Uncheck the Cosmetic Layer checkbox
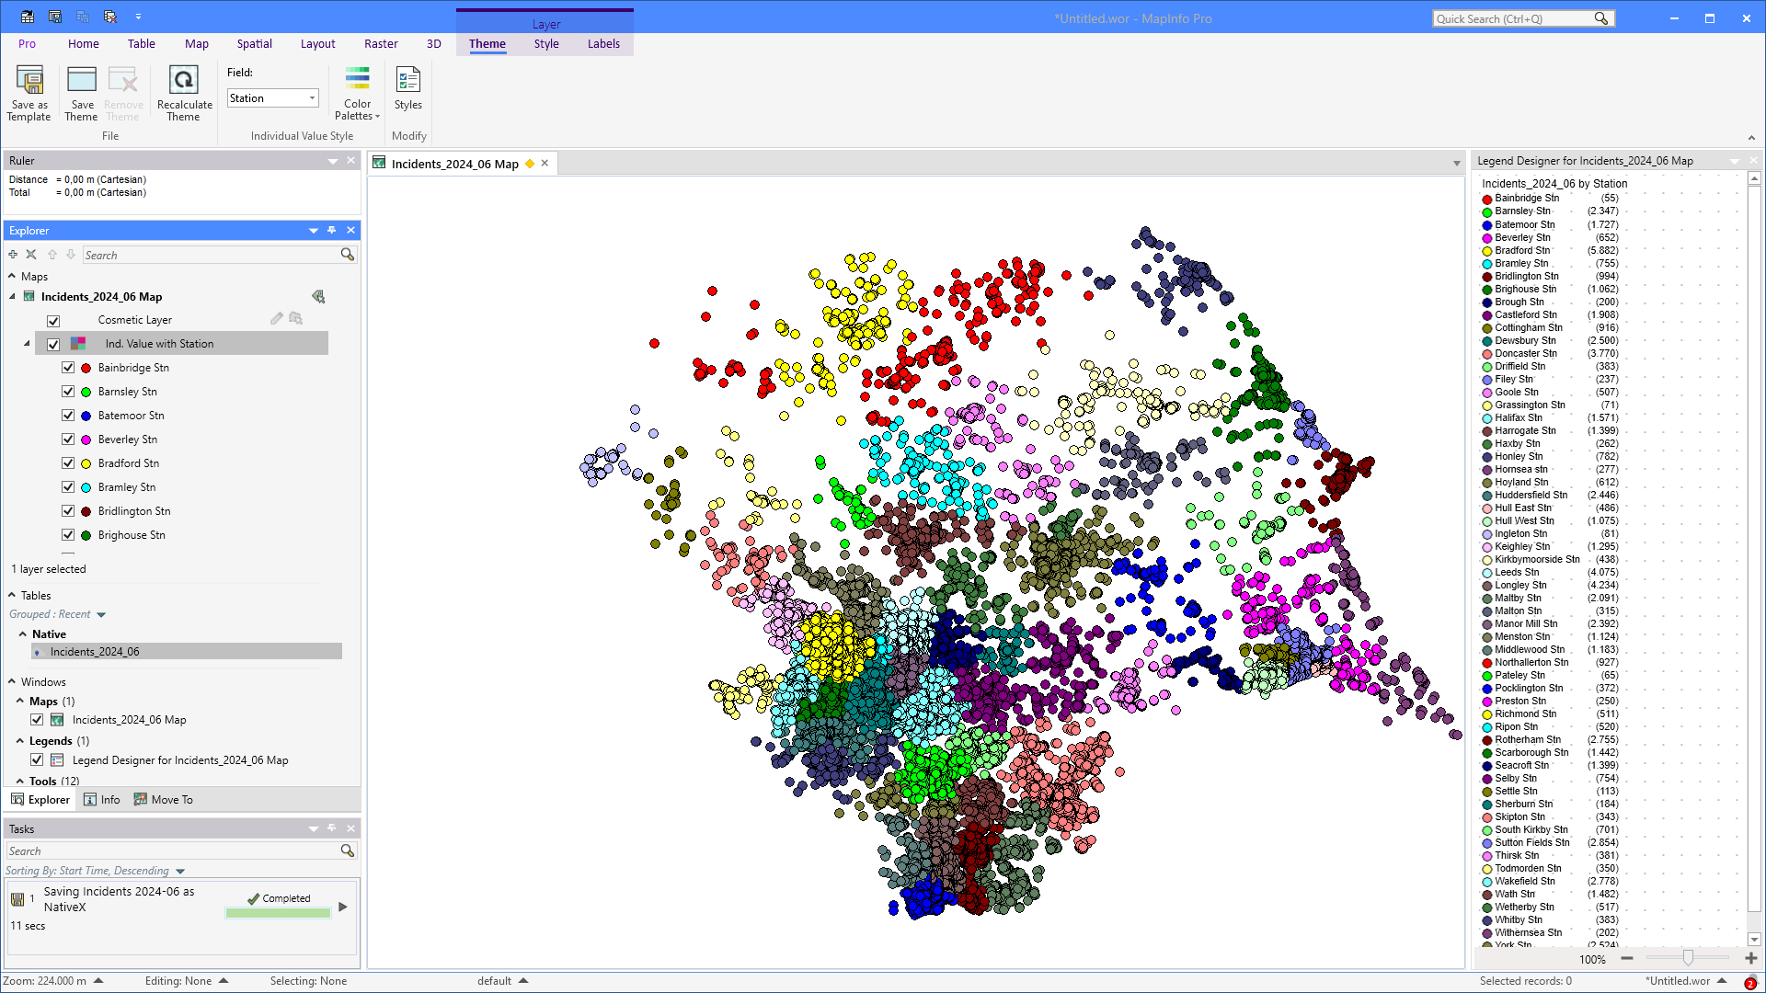Viewport: 1766px width, 993px height. click(53, 321)
